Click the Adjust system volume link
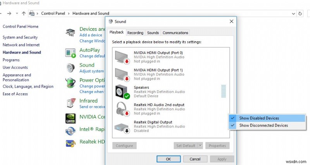 [92, 71]
